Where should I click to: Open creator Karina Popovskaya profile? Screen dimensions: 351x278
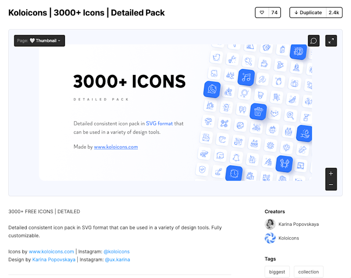click(x=299, y=225)
